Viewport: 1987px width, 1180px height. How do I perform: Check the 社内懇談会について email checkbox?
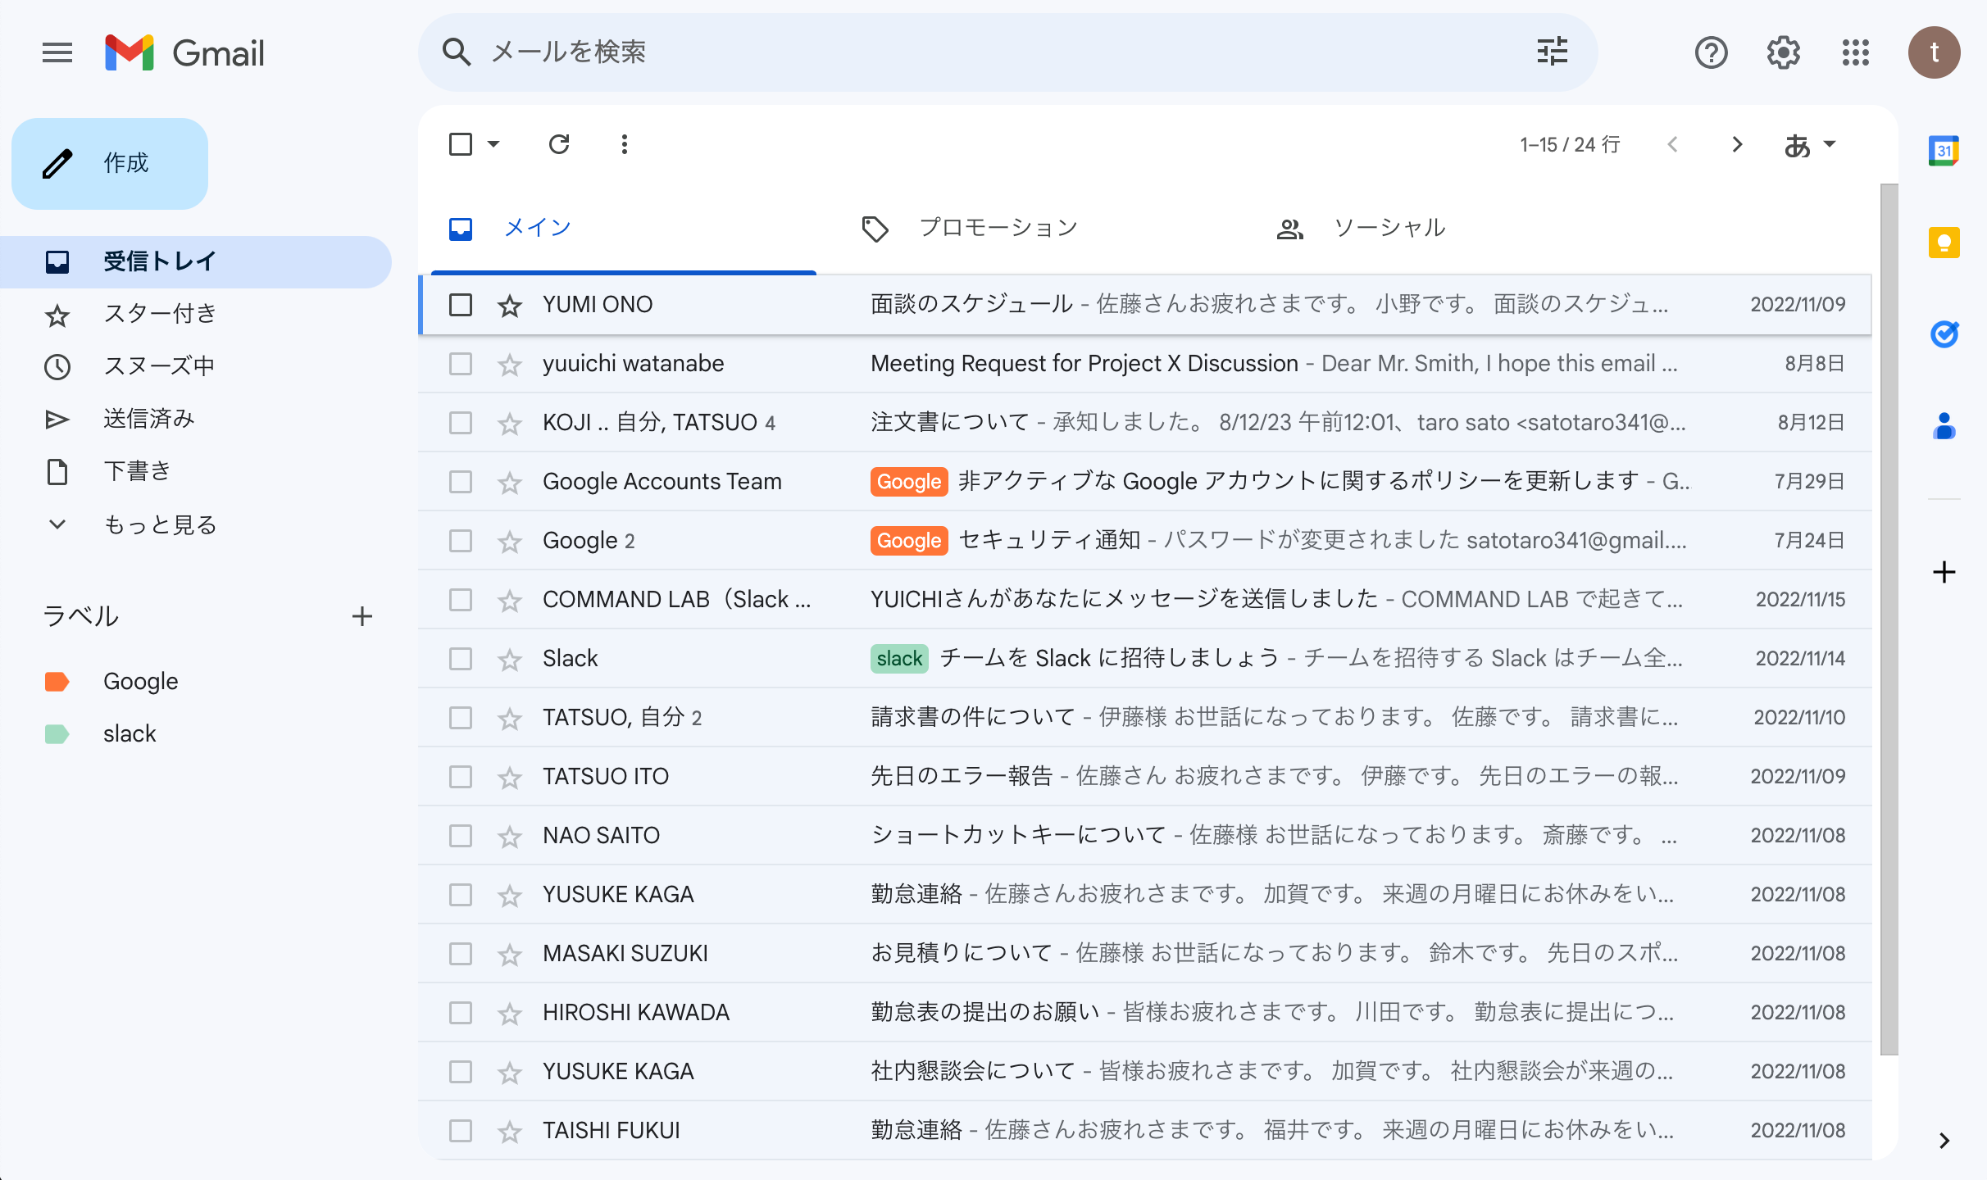(461, 1072)
